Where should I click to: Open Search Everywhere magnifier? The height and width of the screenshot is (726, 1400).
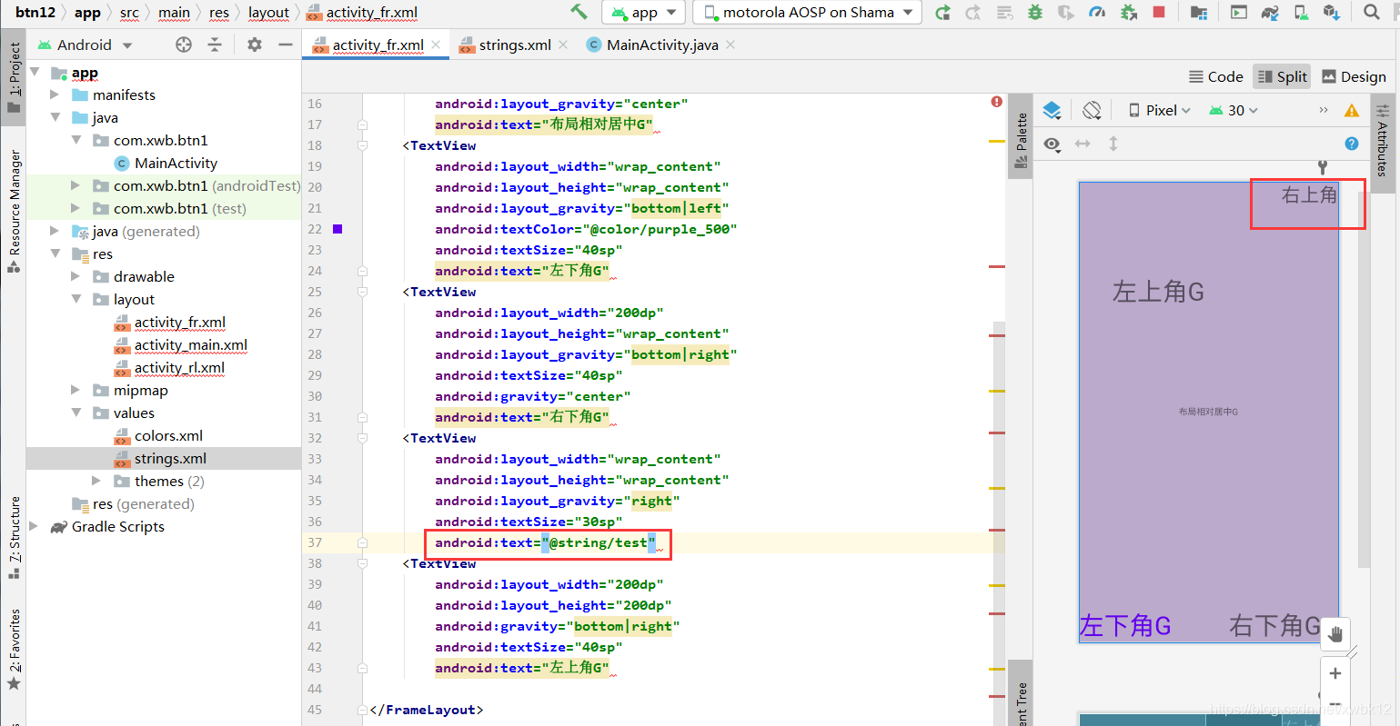pyautogui.click(x=1370, y=13)
